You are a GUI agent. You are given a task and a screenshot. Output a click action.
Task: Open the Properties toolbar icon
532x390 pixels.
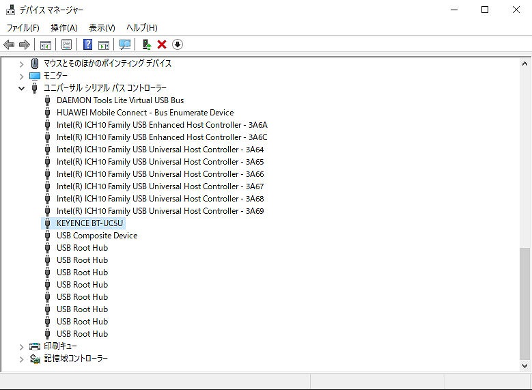click(x=66, y=44)
